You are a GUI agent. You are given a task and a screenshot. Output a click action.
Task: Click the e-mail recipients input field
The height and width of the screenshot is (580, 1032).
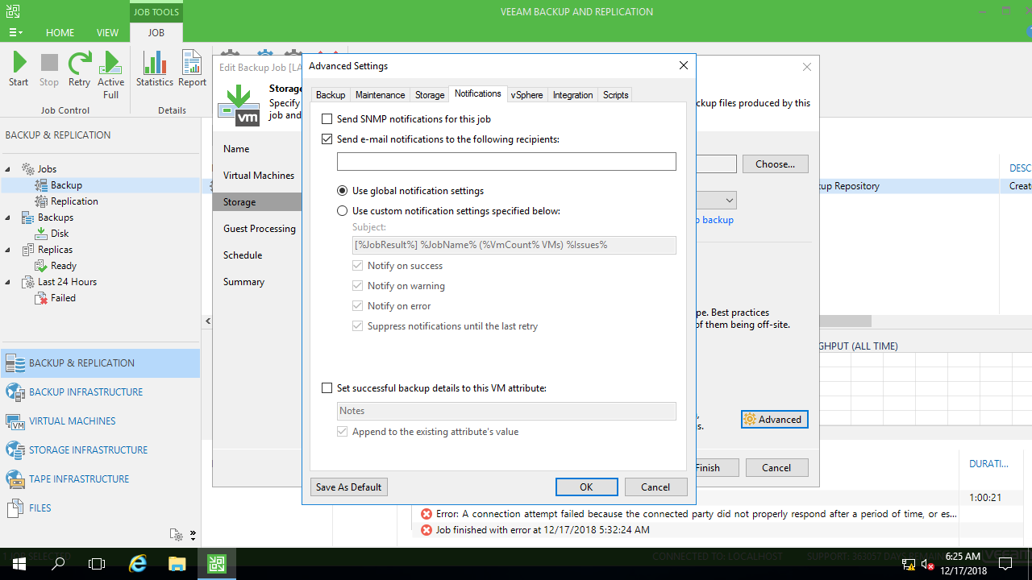pyautogui.click(x=506, y=162)
